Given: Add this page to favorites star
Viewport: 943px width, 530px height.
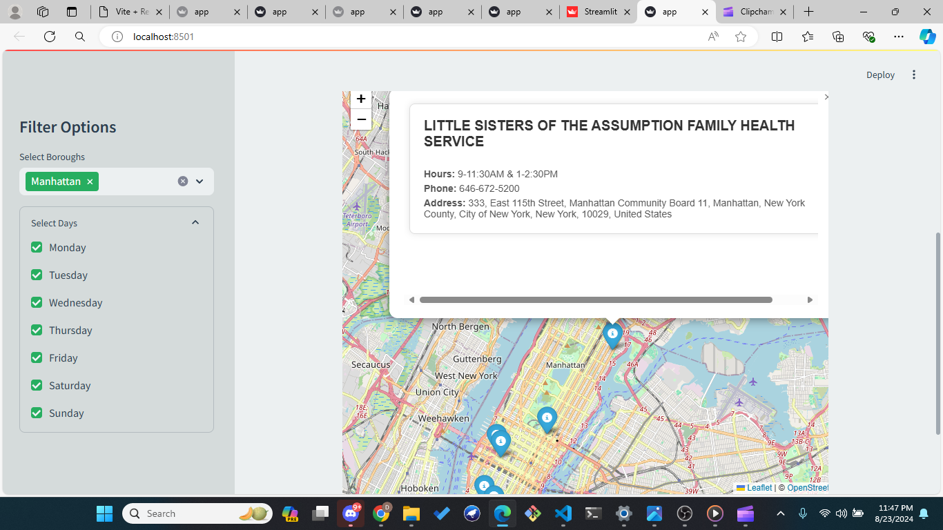Looking at the screenshot, I should coord(741,37).
